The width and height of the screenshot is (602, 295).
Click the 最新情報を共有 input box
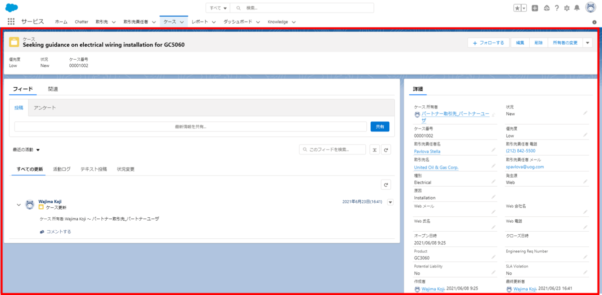pos(191,127)
